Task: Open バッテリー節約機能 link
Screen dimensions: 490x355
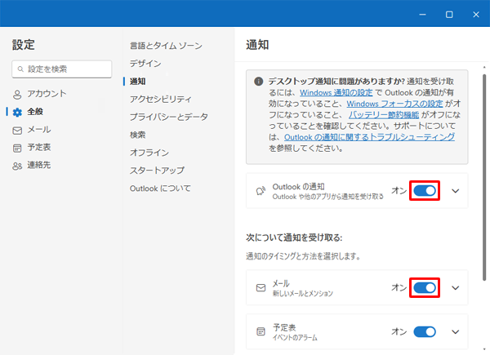Action: 384,115
